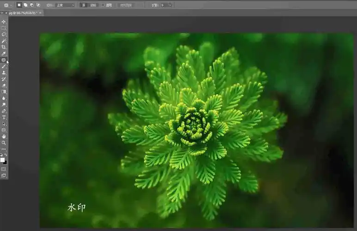Choose New selection mode

(x=19, y=5)
